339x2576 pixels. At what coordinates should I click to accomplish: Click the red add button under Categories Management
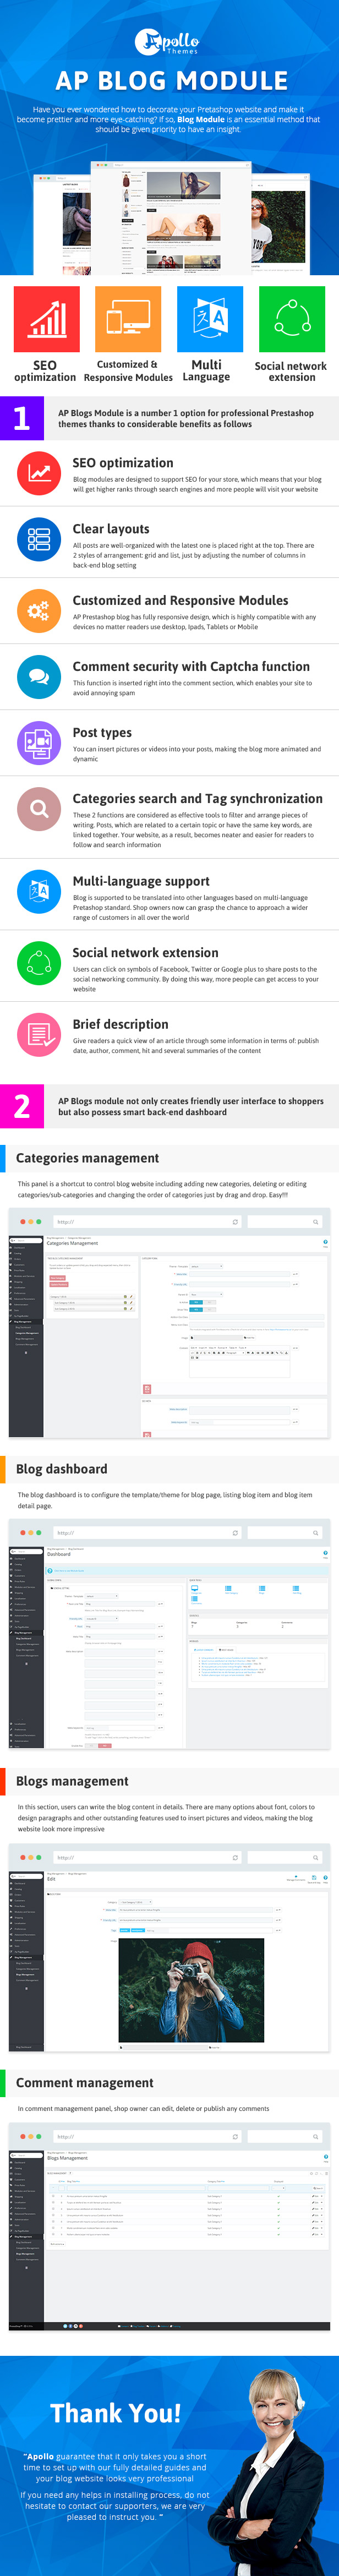[x=58, y=1278]
